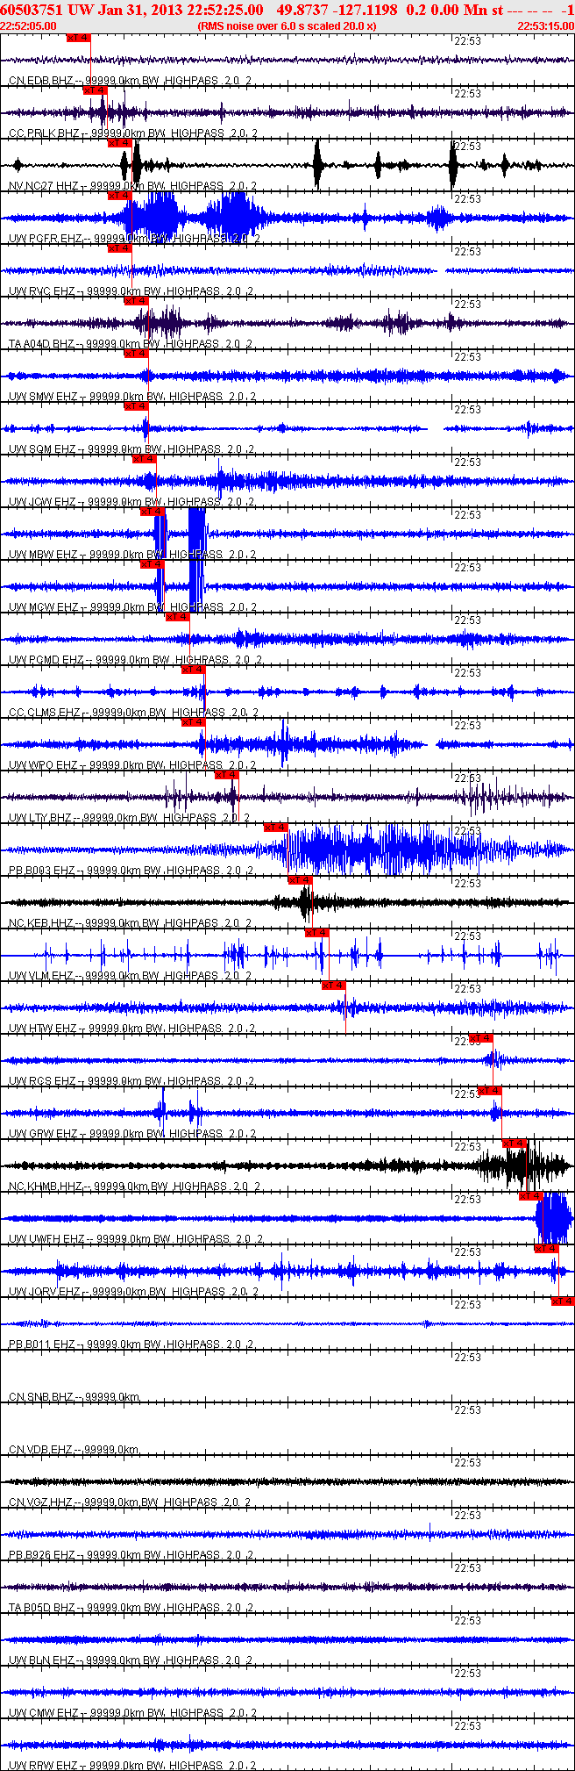
Task: Click the event ID 60503751 in header
Action: 31,10
